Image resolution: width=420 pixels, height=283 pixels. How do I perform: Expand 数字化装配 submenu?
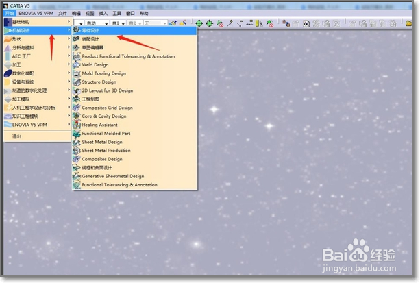tap(38, 73)
